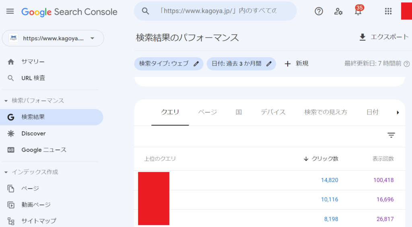Click the kagoya property favicon
This screenshot has height=227, width=412.
tap(13, 38)
